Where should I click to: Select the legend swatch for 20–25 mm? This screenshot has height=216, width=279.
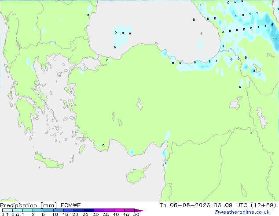(79, 210)
